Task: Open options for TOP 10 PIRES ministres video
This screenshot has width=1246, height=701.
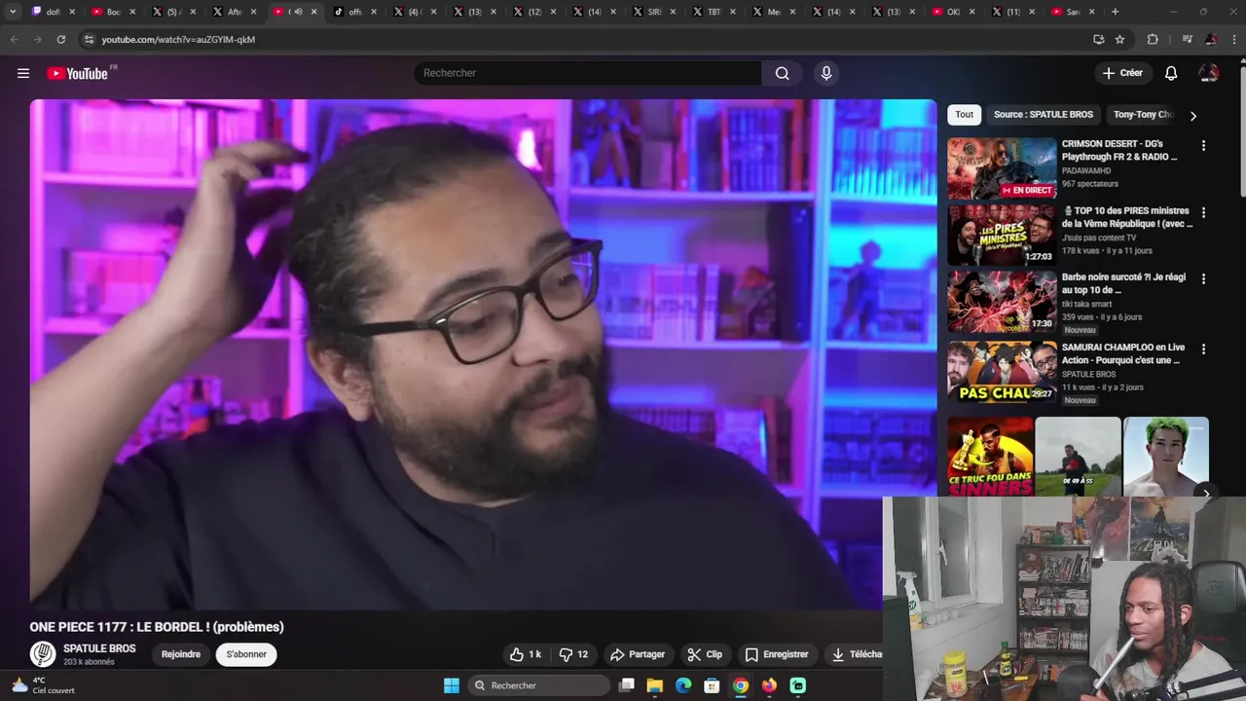Action: (x=1203, y=212)
